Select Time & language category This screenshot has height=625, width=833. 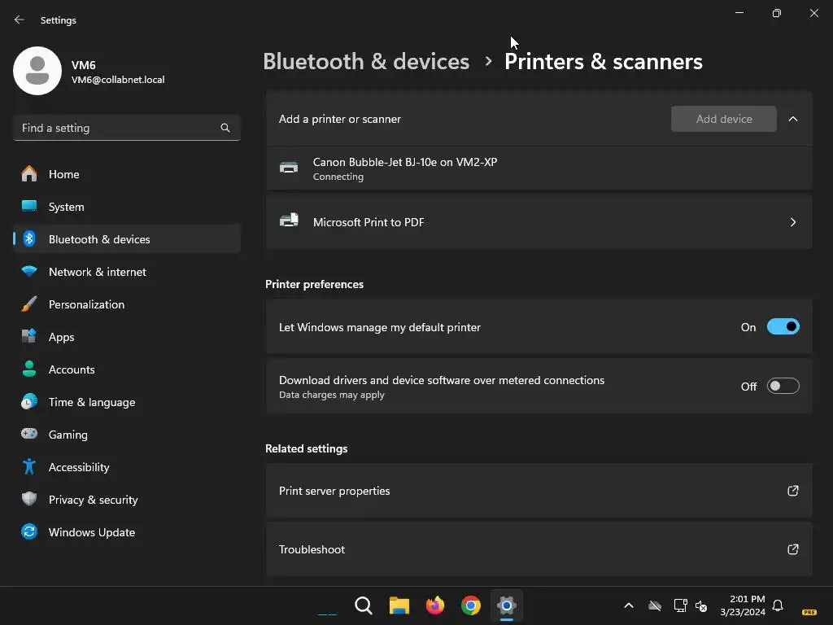click(x=126, y=402)
